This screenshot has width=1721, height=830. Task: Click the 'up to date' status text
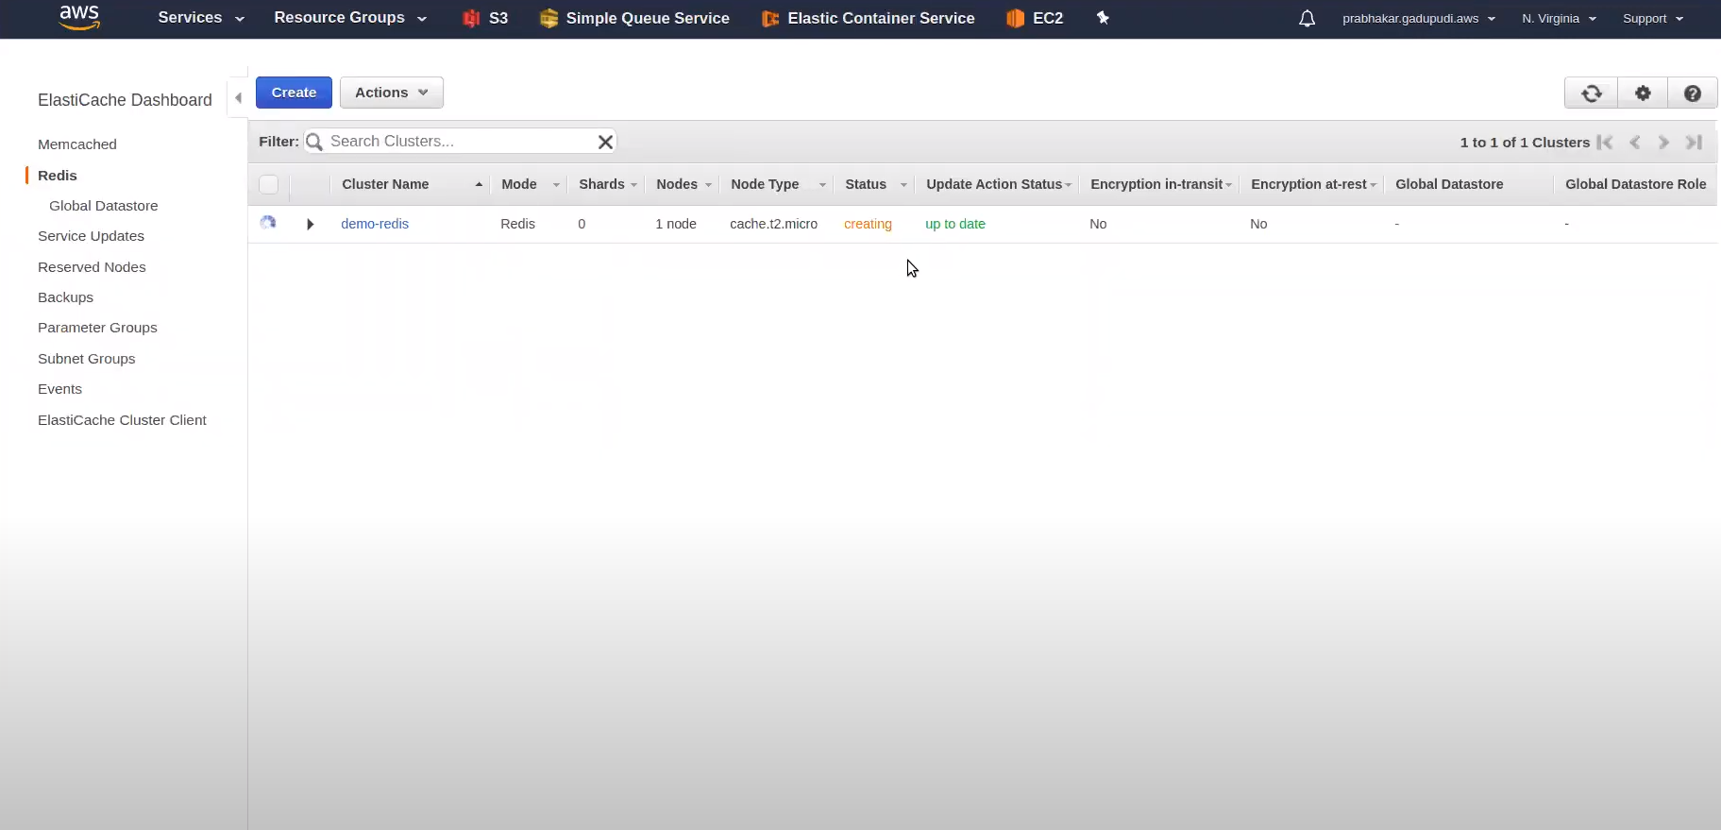pos(955,224)
